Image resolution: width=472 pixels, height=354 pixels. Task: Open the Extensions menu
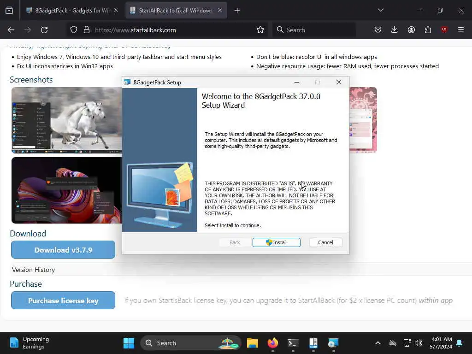pos(428,30)
